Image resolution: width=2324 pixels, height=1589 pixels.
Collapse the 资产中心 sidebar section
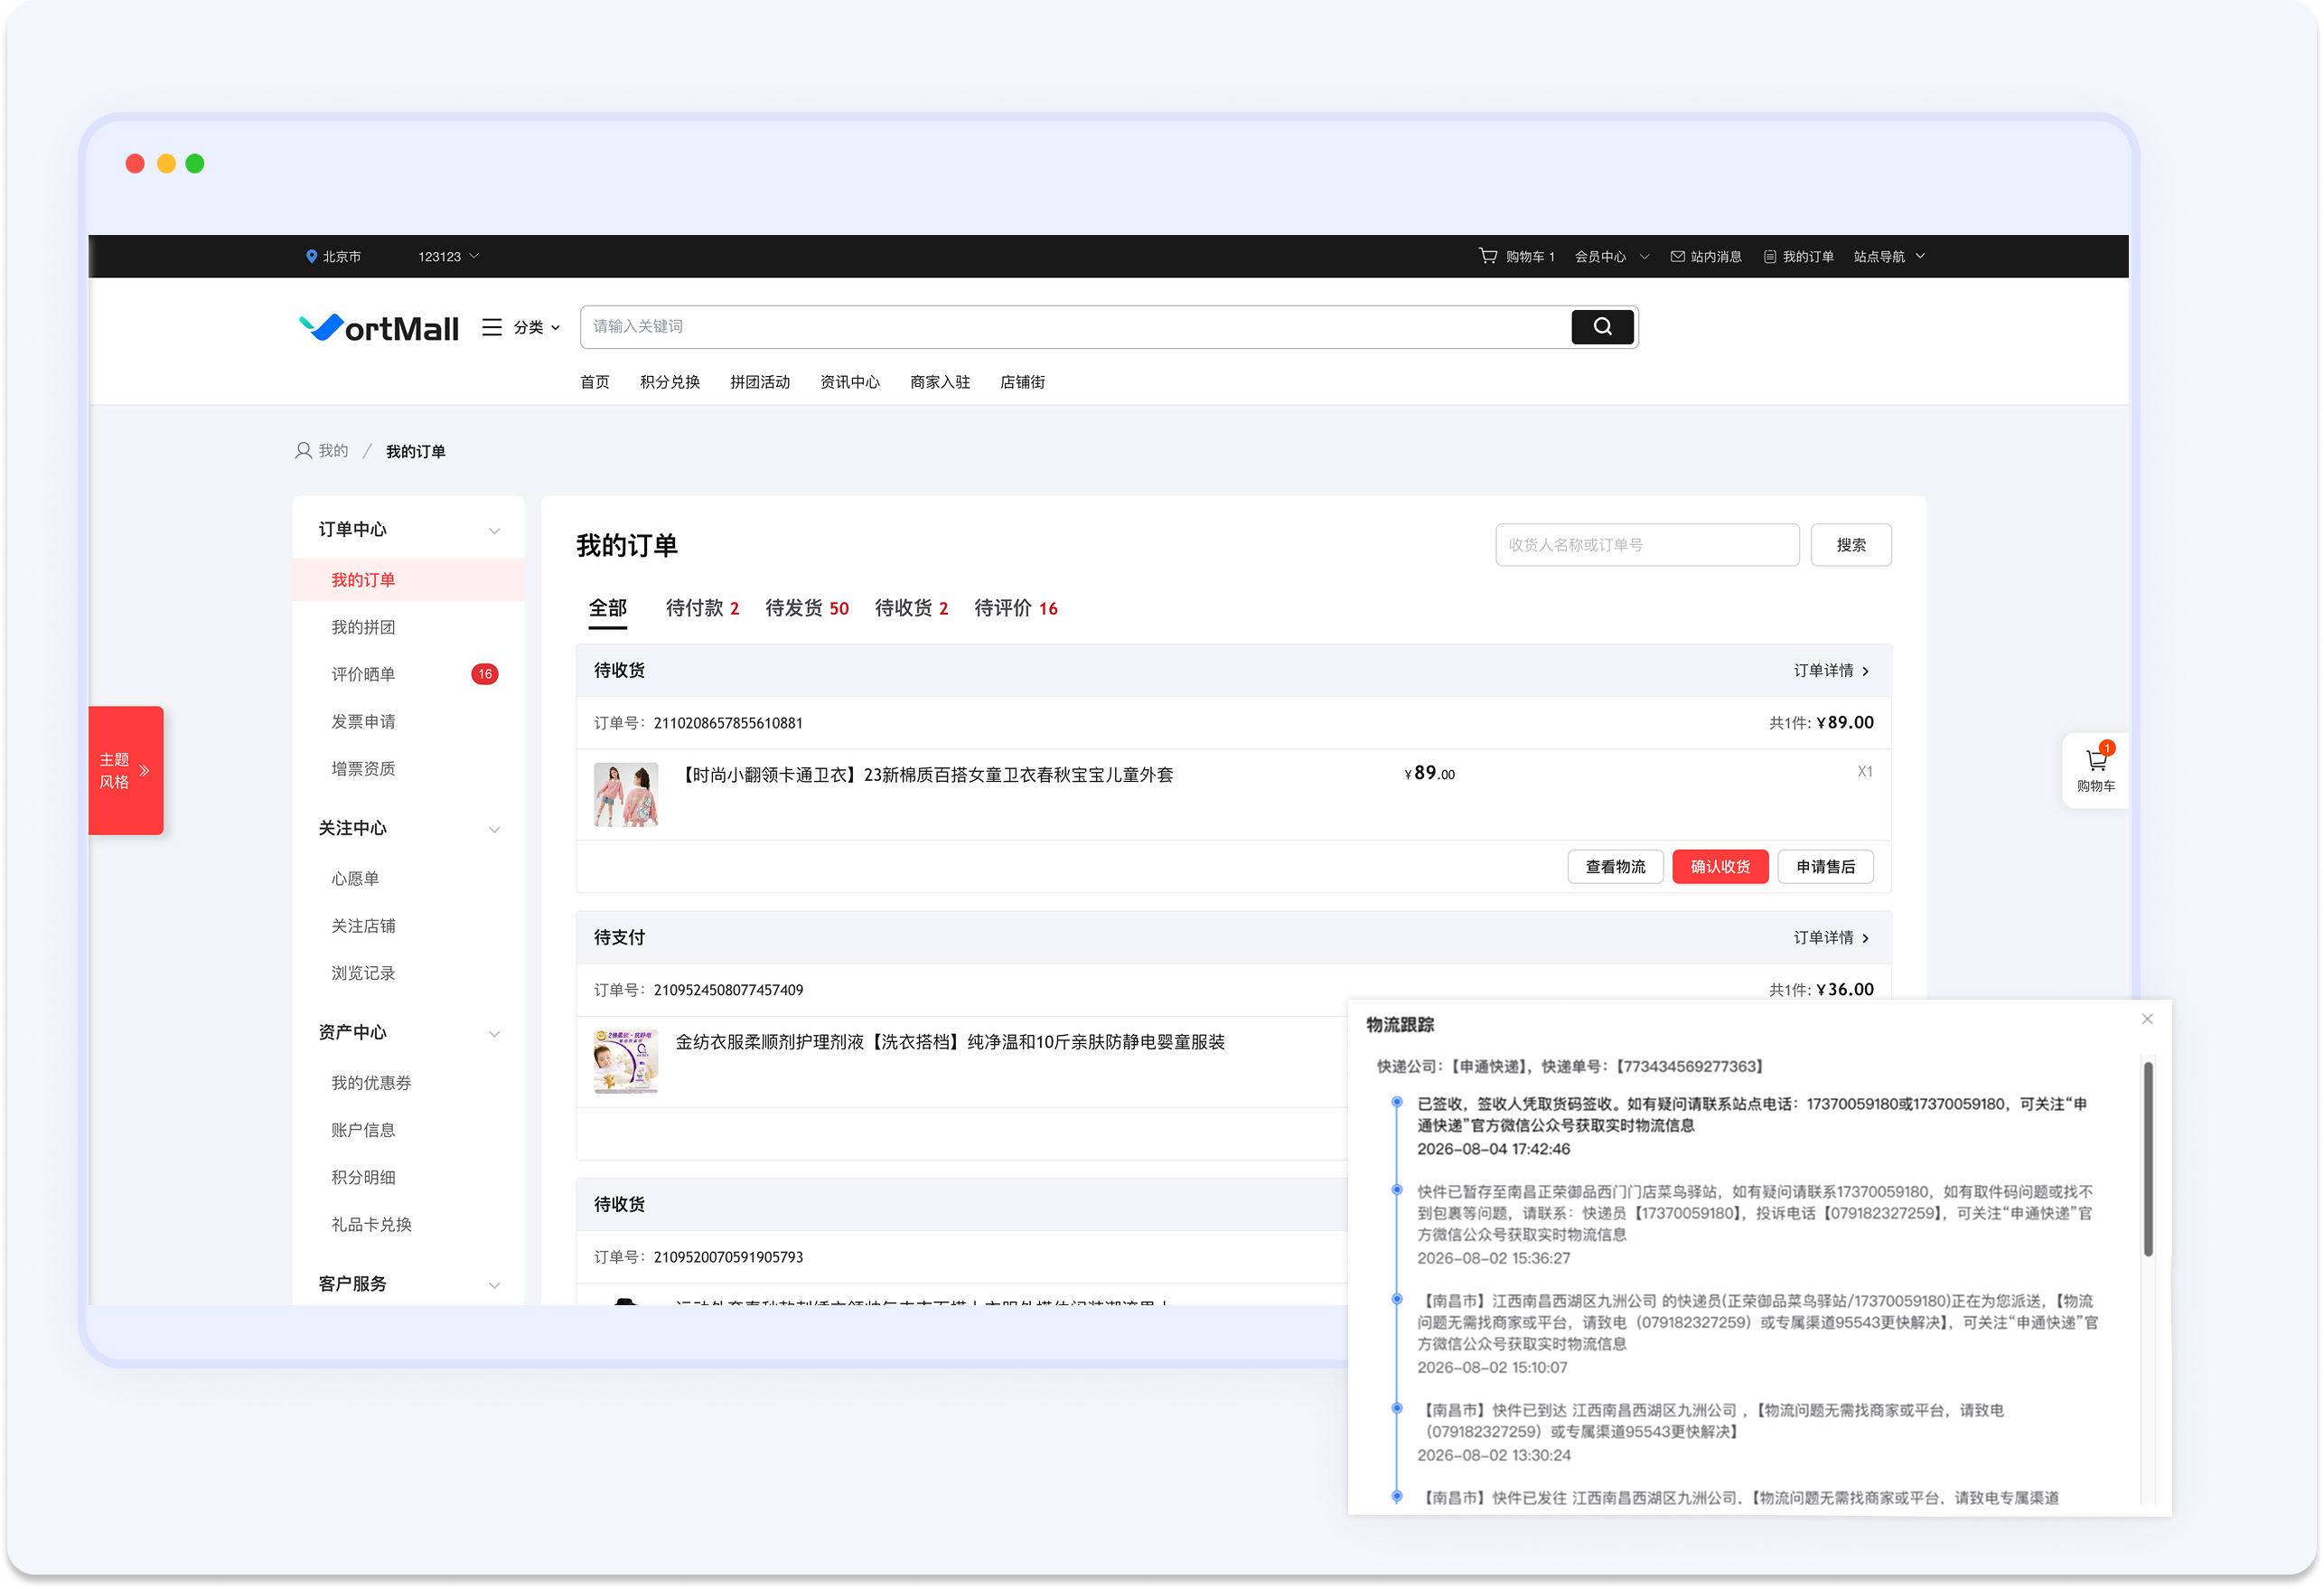(494, 1034)
